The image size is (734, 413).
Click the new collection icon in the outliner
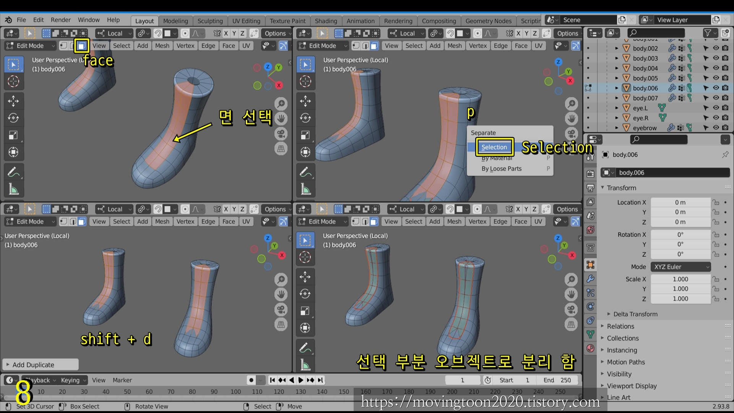(x=725, y=33)
